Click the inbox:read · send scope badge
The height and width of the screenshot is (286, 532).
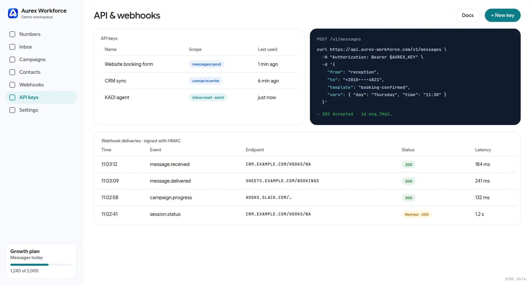click(x=208, y=97)
